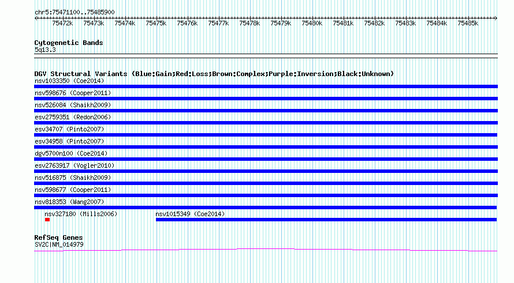Click the nsv327180 (Mills2006) label
The image size is (514, 283).
(x=81, y=214)
